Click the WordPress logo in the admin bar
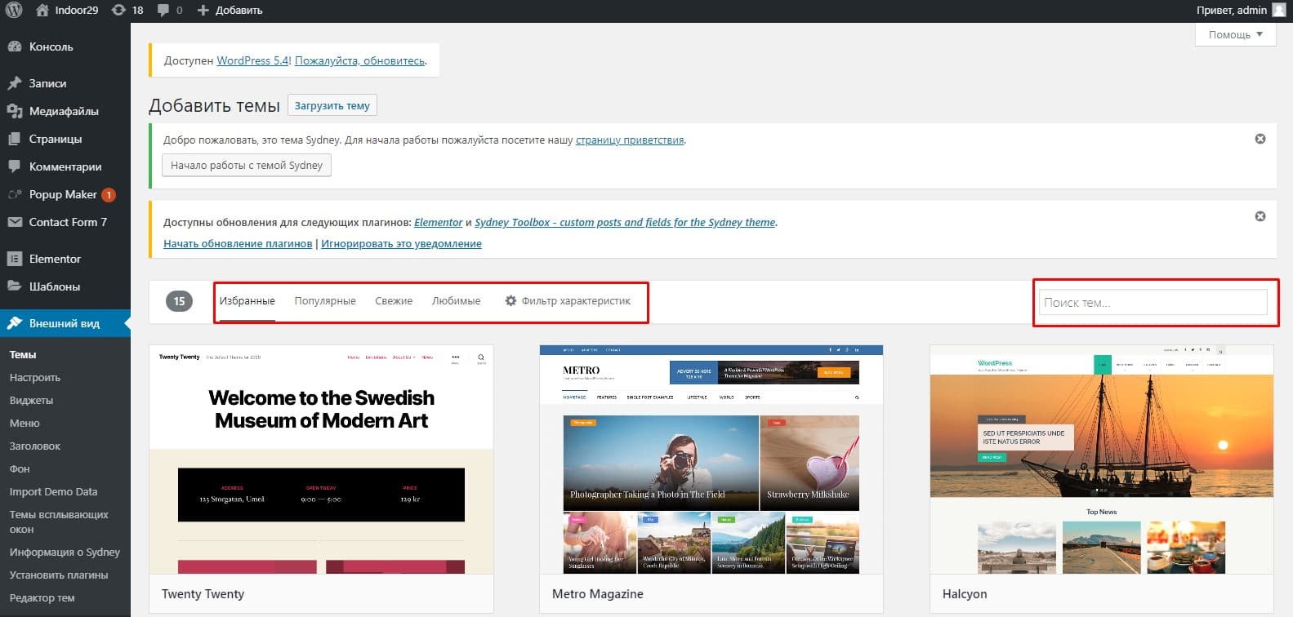The image size is (1293, 617). point(14,10)
